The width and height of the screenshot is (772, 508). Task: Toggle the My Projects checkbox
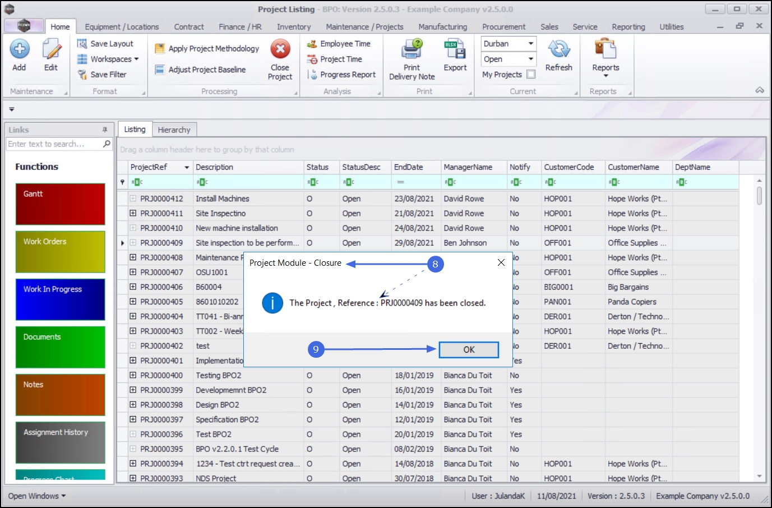click(x=531, y=74)
